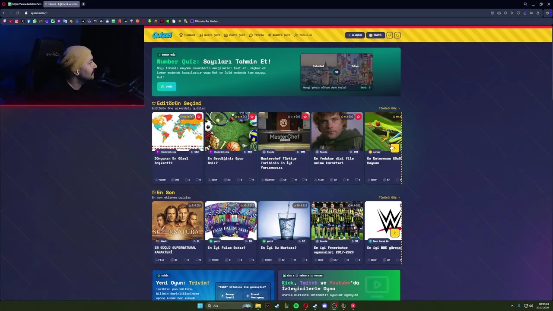
Task: Select the Yaşam category tag
Action: 160,180
